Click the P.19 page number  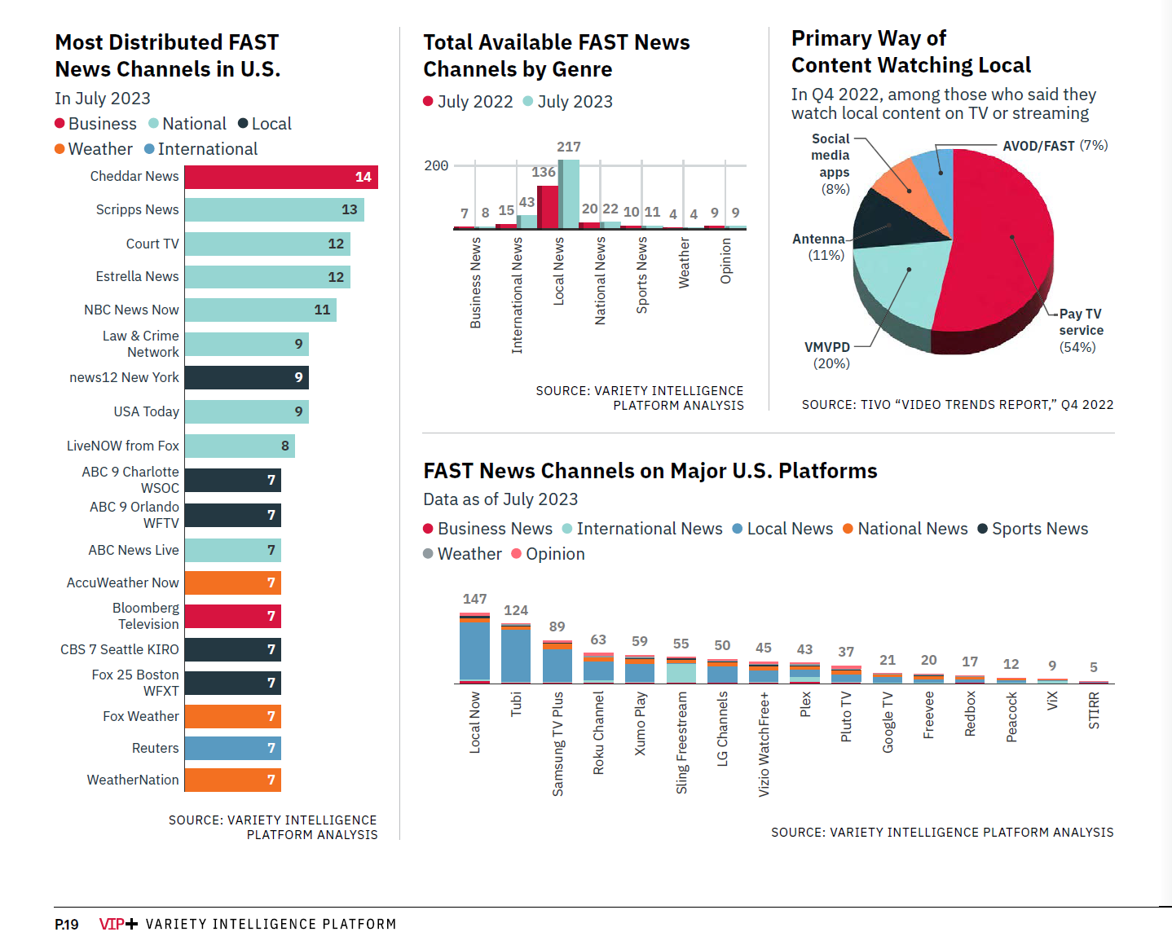[67, 924]
